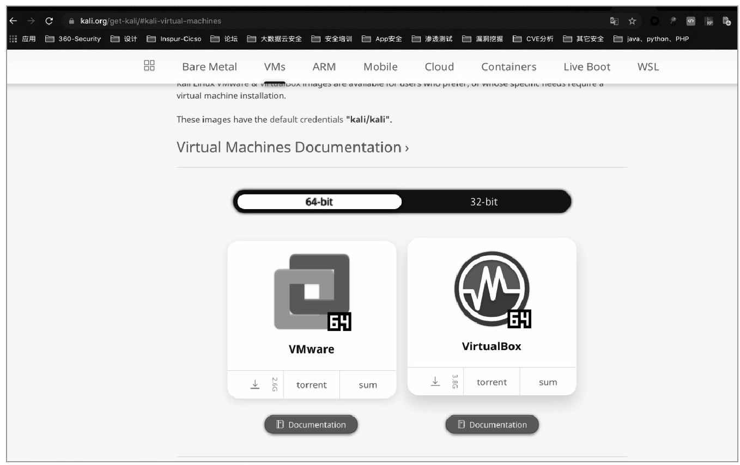Go back with the browser back arrow
Viewport: 740px width, 465px height.
(x=13, y=21)
